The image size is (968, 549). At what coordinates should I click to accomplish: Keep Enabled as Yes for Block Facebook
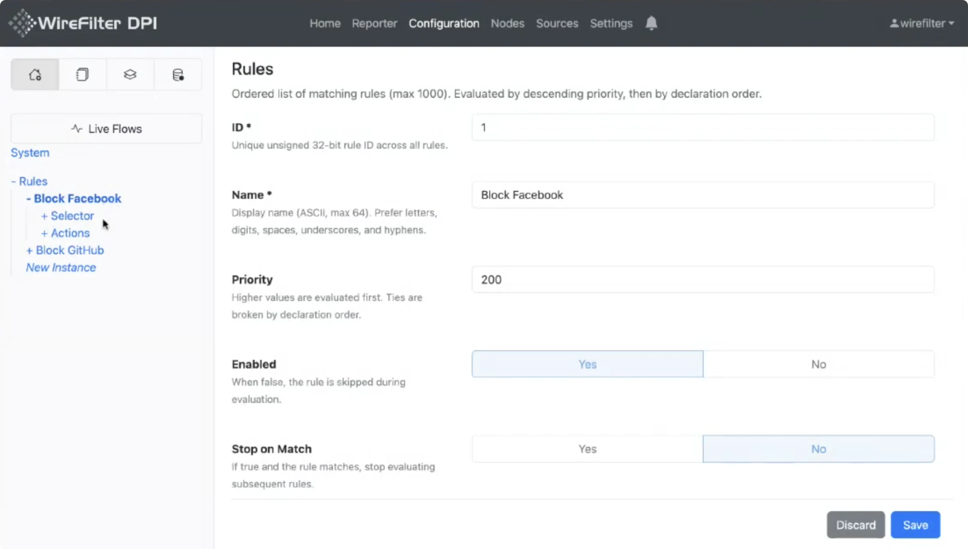[x=587, y=364]
